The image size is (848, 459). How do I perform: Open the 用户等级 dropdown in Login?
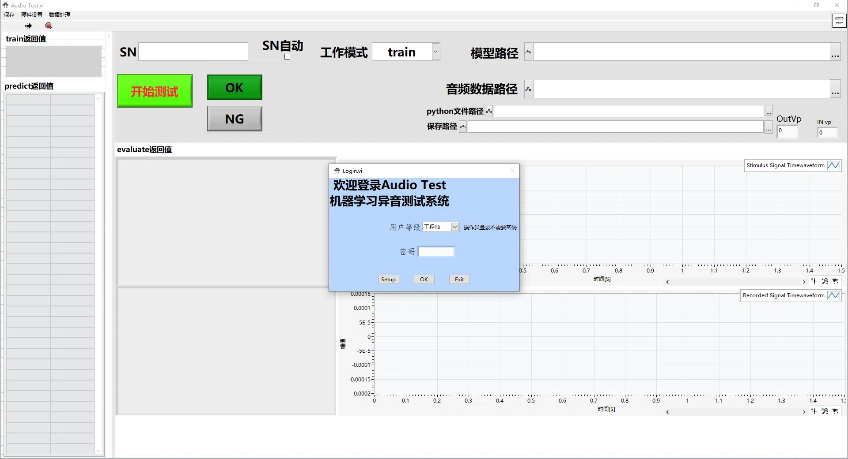coord(455,227)
